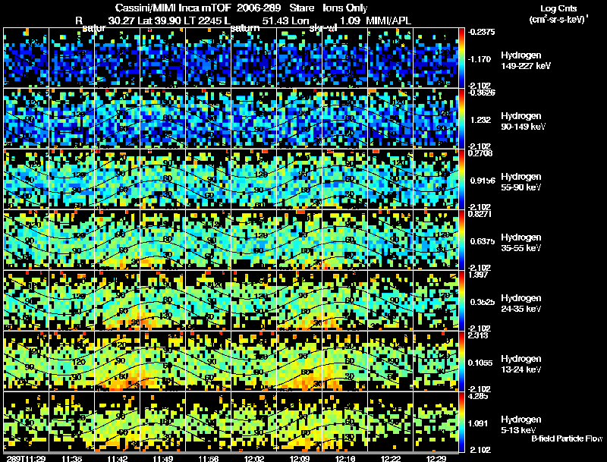Open the 11:29 panel in the 149-227 keV row
This screenshot has height=462, width=607.
[x=26, y=58]
